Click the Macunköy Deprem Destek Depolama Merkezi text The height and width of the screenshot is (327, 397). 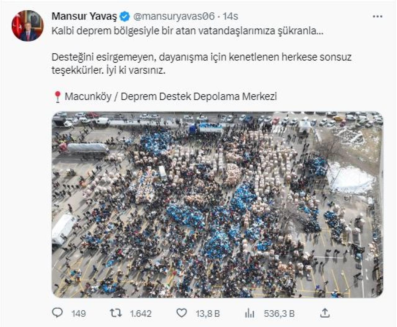[x=171, y=97]
